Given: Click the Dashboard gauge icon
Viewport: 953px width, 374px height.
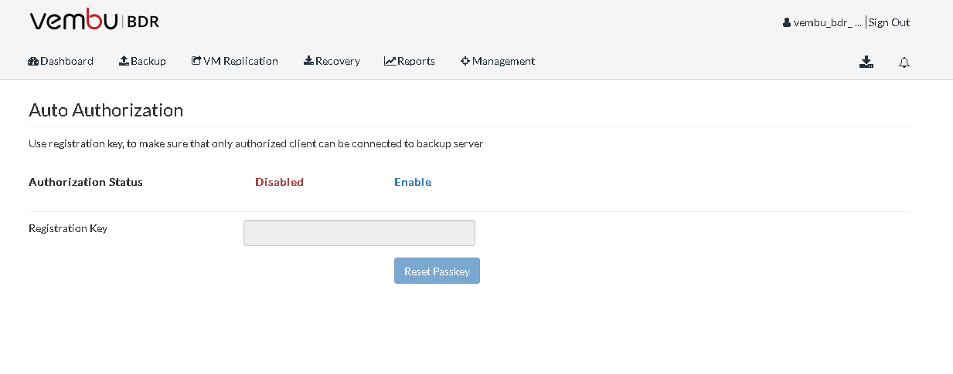Looking at the screenshot, I should tap(33, 61).
